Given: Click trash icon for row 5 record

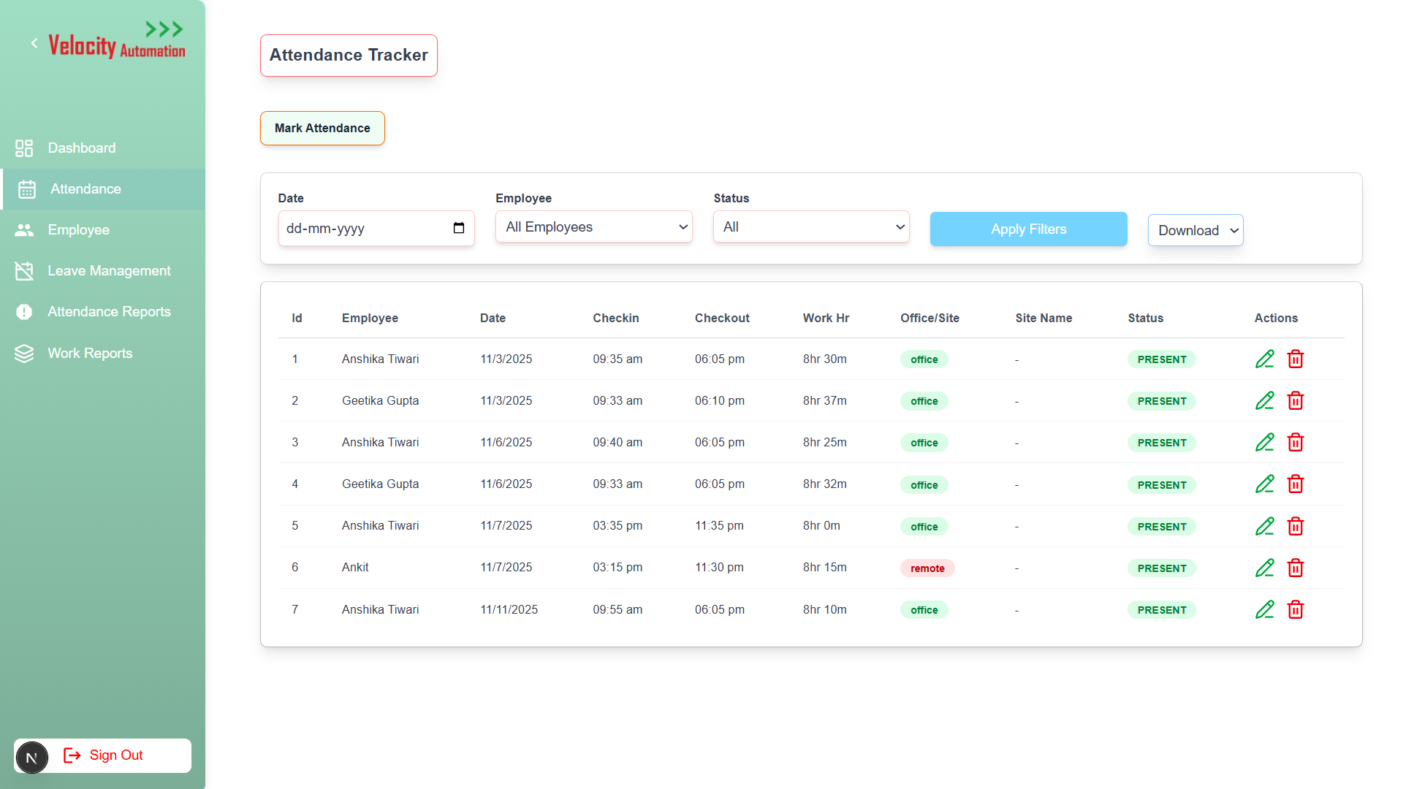Looking at the screenshot, I should (1295, 526).
